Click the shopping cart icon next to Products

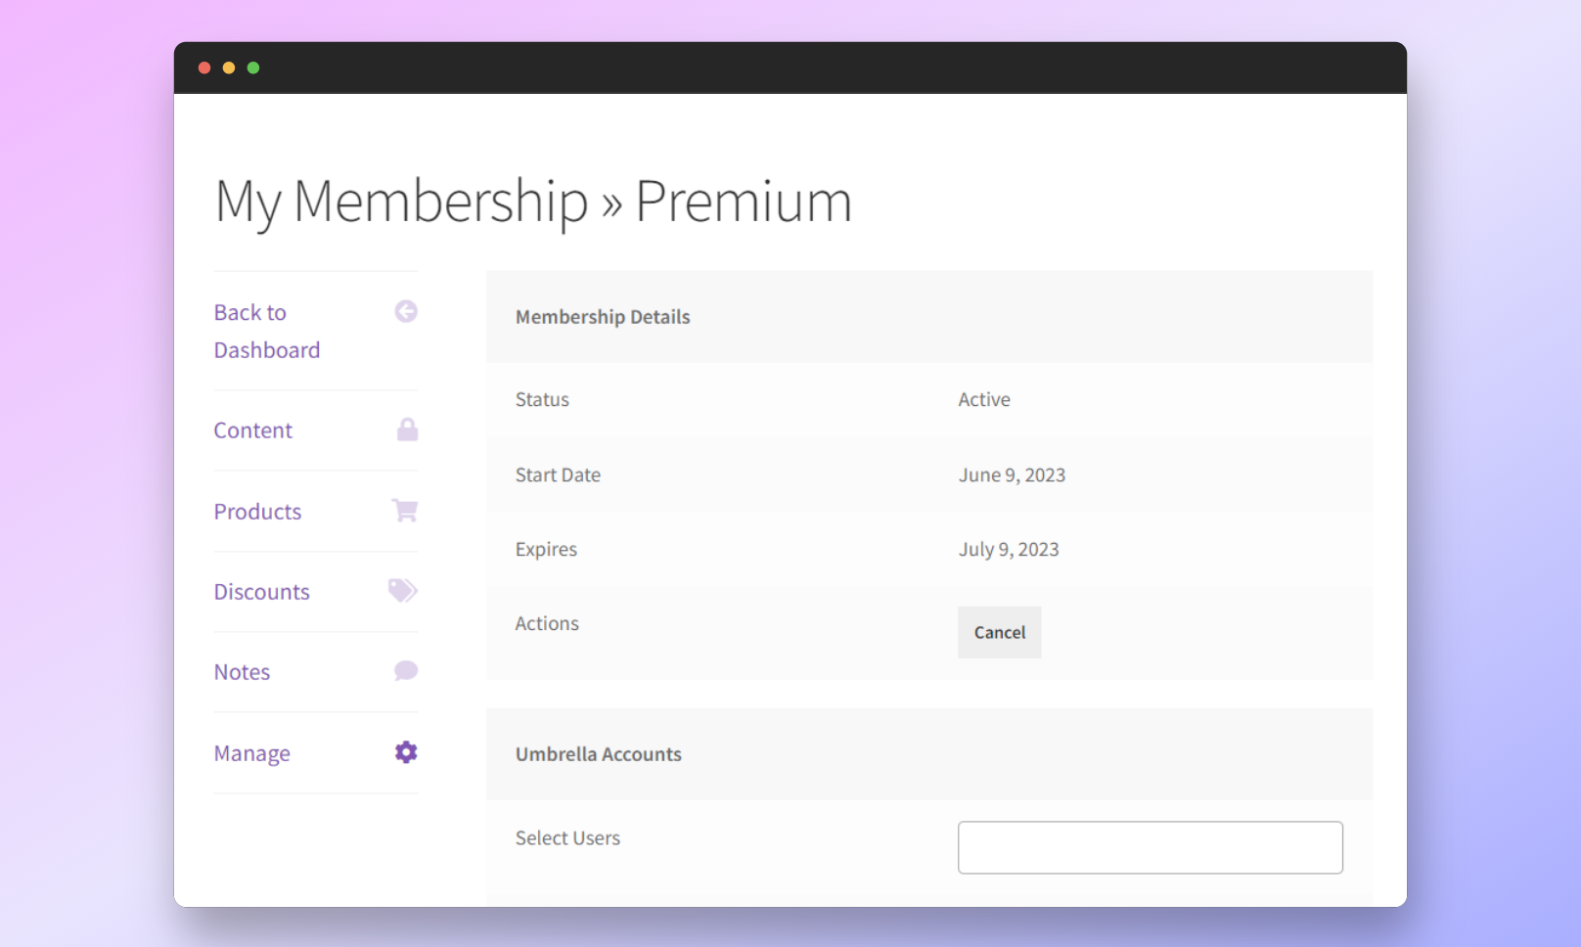(x=405, y=510)
